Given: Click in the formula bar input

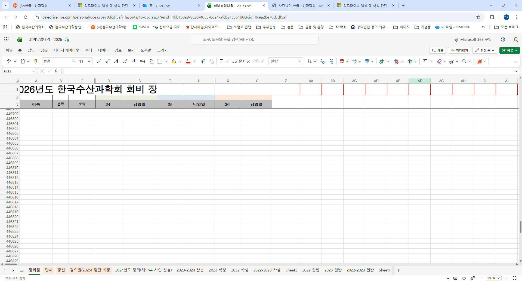Looking at the screenshot, I should click(289, 71).
